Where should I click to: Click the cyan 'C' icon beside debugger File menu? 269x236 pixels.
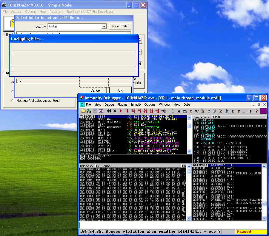(x=82, y=104)
